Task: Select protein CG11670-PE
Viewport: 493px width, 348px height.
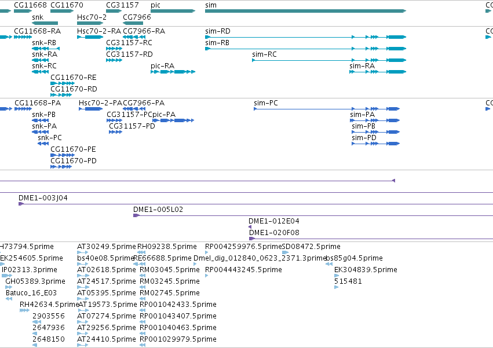Action: tap(63, 155)
